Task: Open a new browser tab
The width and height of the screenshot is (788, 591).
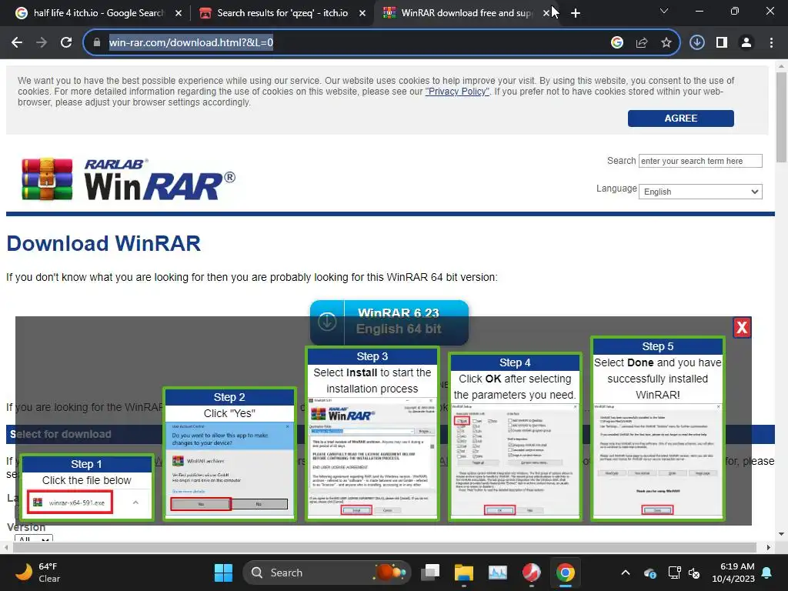Action: 576,13
